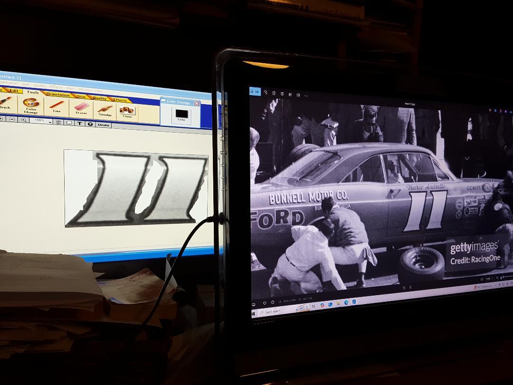513x385 pixels.
Task: Click the magnifier zoom icon
Action: tap(24, 120)
